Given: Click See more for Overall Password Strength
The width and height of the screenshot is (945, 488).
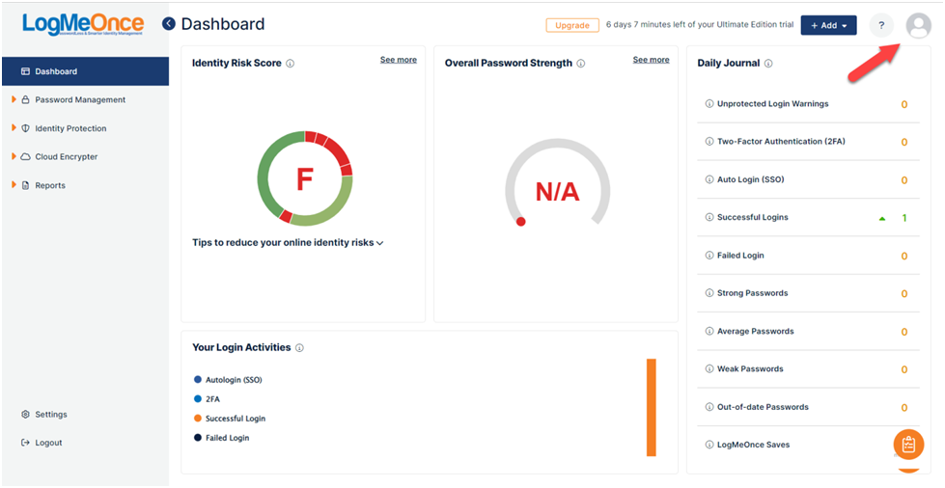Looking at the screenshot, I should 651,60.
